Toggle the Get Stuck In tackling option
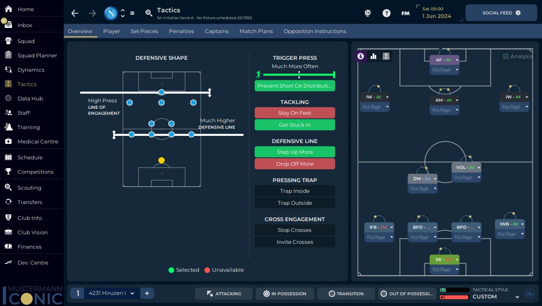The image size is (542, 306). coord(295,125)
